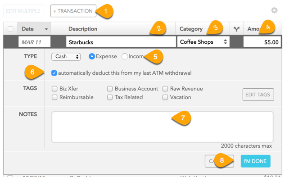
Task: Open the Cash type dropdown
Action: 66,57
